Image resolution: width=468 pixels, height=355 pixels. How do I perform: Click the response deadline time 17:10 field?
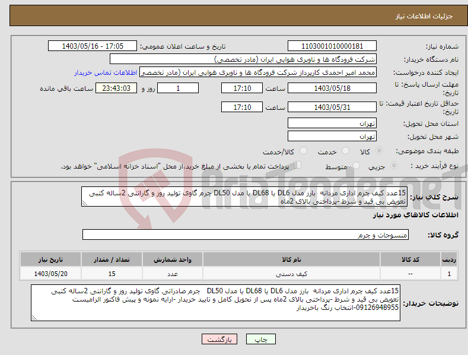point(242,88)
